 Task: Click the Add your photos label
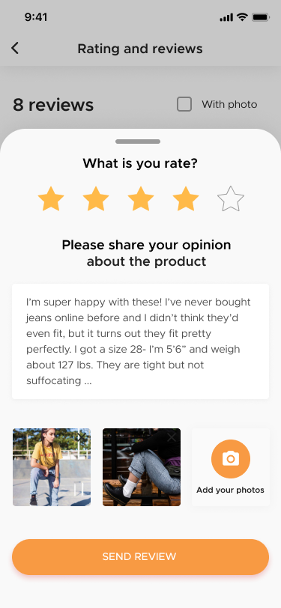(230, 490)
